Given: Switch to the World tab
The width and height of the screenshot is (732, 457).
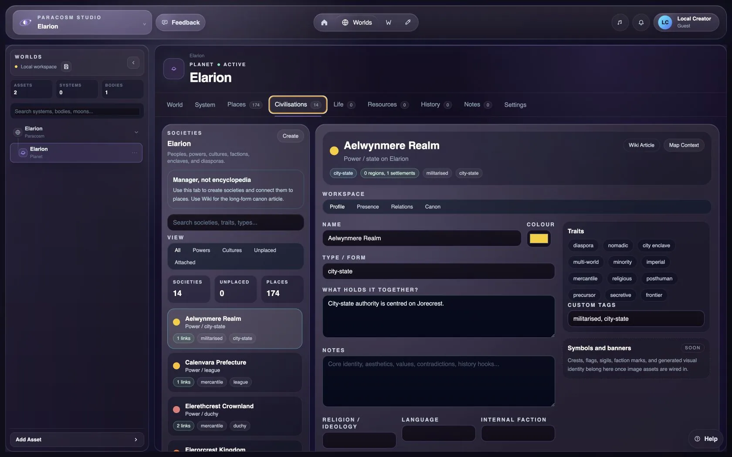Looking at the screenshot, I should (x=175, y=105).
